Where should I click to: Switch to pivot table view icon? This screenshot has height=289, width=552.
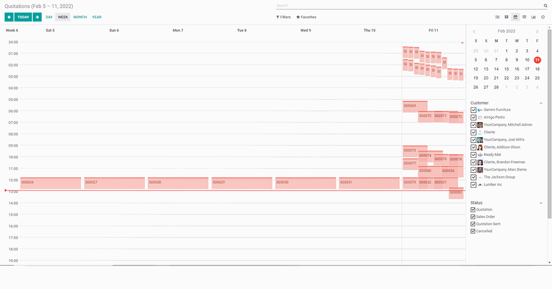(524, 17)
